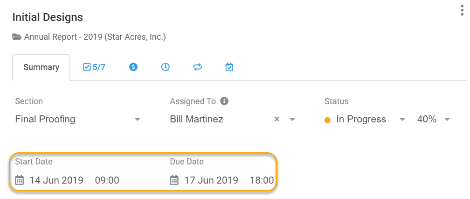Expand the Assigned To dropdown arrow
This screenshot has height=199, width=470.
(x=292, y=120)
